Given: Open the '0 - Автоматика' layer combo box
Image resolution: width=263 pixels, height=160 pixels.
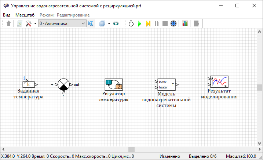Looking at the screenshot, I should click(x=62, y=23).
